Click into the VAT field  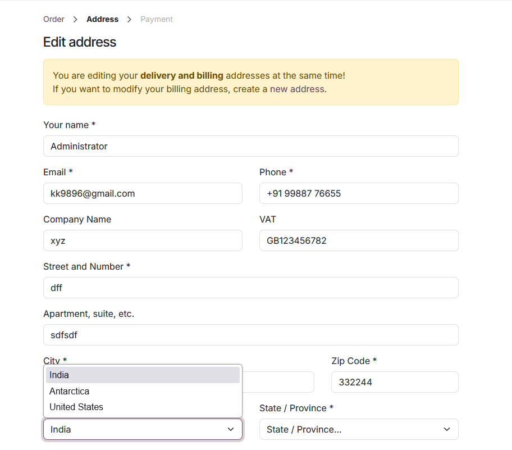[358, 240]
